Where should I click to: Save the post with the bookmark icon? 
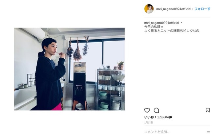208,110
